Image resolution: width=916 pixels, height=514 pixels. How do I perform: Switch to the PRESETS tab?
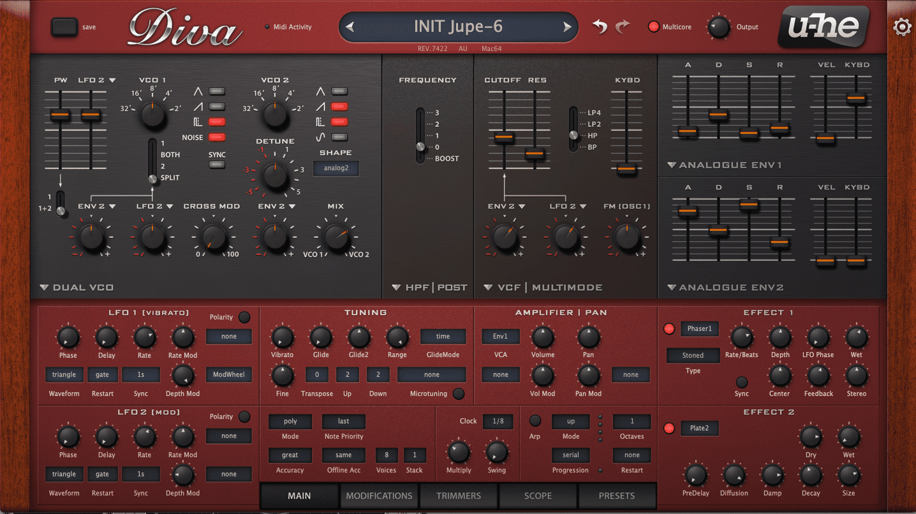[617, 496]
